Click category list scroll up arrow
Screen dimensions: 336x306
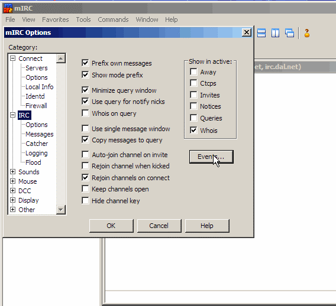coord(61,58)
